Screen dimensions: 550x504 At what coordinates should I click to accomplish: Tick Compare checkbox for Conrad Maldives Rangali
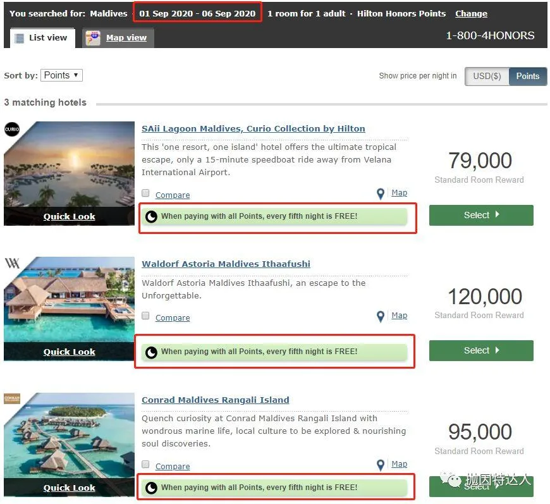(145, 464)
